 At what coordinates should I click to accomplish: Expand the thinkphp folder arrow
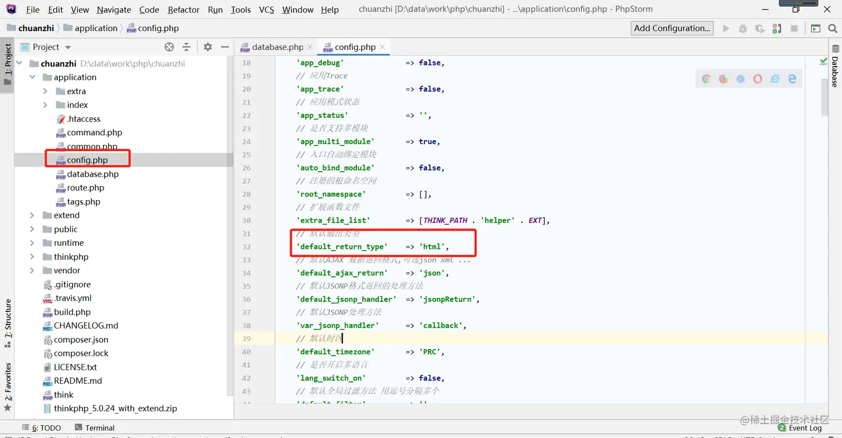(x=33, y=257)
